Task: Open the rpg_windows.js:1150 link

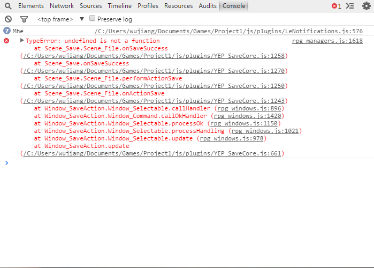Action: coord(244,123)
